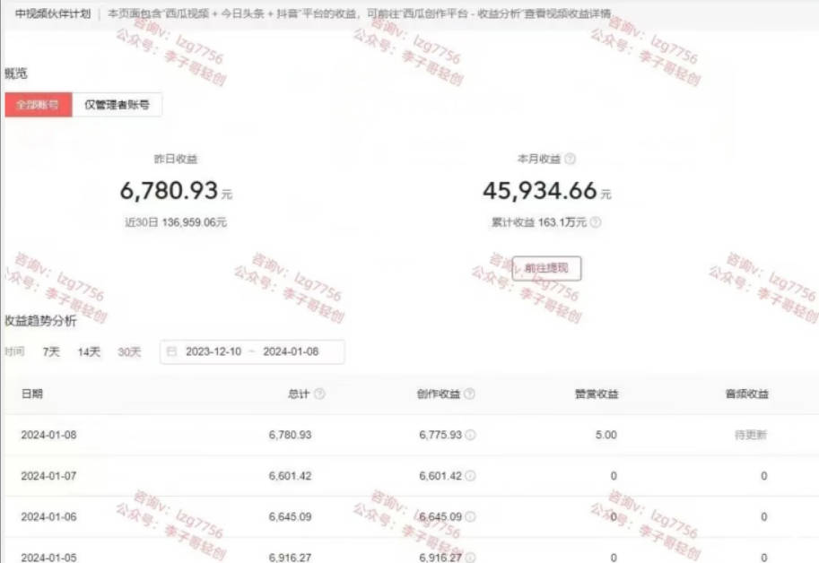Click help icon beside 累计收益 163.1万元
The image size is (819, 563).
click(x=596, y=222)
